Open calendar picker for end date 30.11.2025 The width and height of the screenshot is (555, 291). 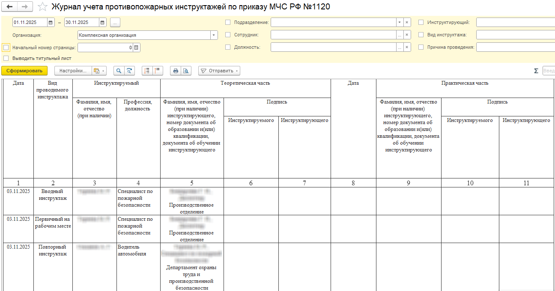pyautogui.click(x=102, y=22)
